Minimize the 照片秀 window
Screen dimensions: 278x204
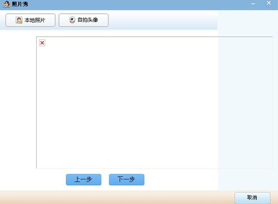pyautogui.click(x=253, y=4)
